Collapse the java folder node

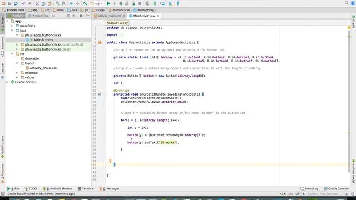click(x=12, y=31)
